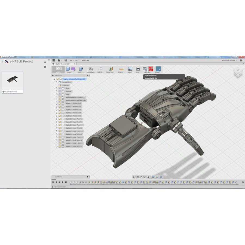This screenshot has height=245, width=245.
Task: Click the Sketch tool icon
Action: pos(100,69)
